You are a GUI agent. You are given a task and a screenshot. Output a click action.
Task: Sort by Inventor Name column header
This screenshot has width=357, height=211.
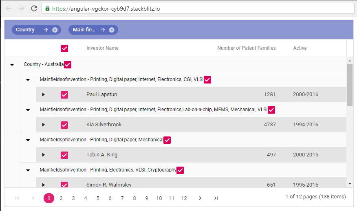[x=102, y=48]
